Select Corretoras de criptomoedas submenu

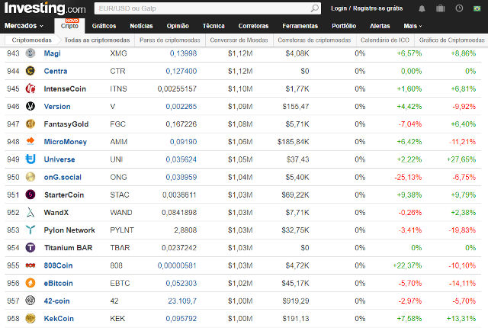(314, 40)
